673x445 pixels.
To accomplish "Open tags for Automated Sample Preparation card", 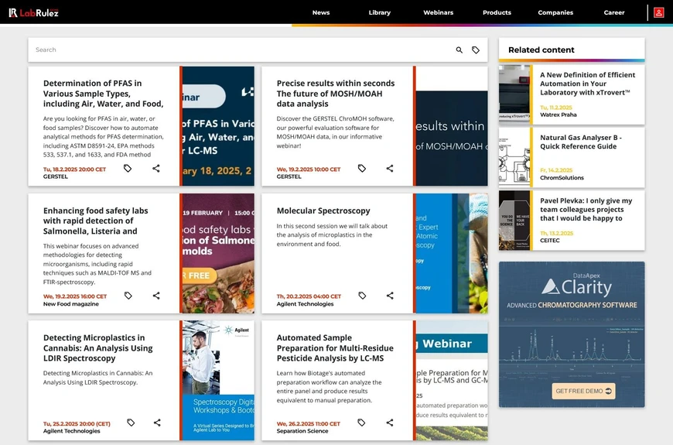I will point(361,423).
